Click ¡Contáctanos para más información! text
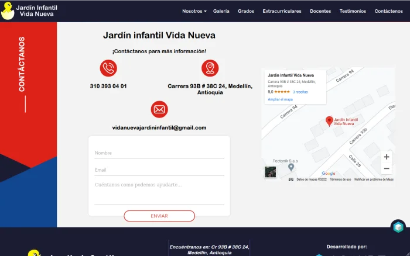The width and height of the screenshot is (410, 256). 159,51
